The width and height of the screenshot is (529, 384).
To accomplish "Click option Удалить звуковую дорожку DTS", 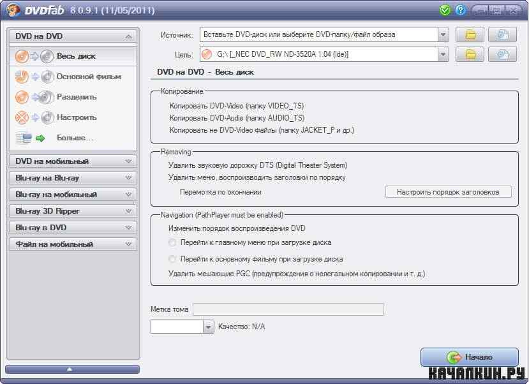I will [258, 165].
